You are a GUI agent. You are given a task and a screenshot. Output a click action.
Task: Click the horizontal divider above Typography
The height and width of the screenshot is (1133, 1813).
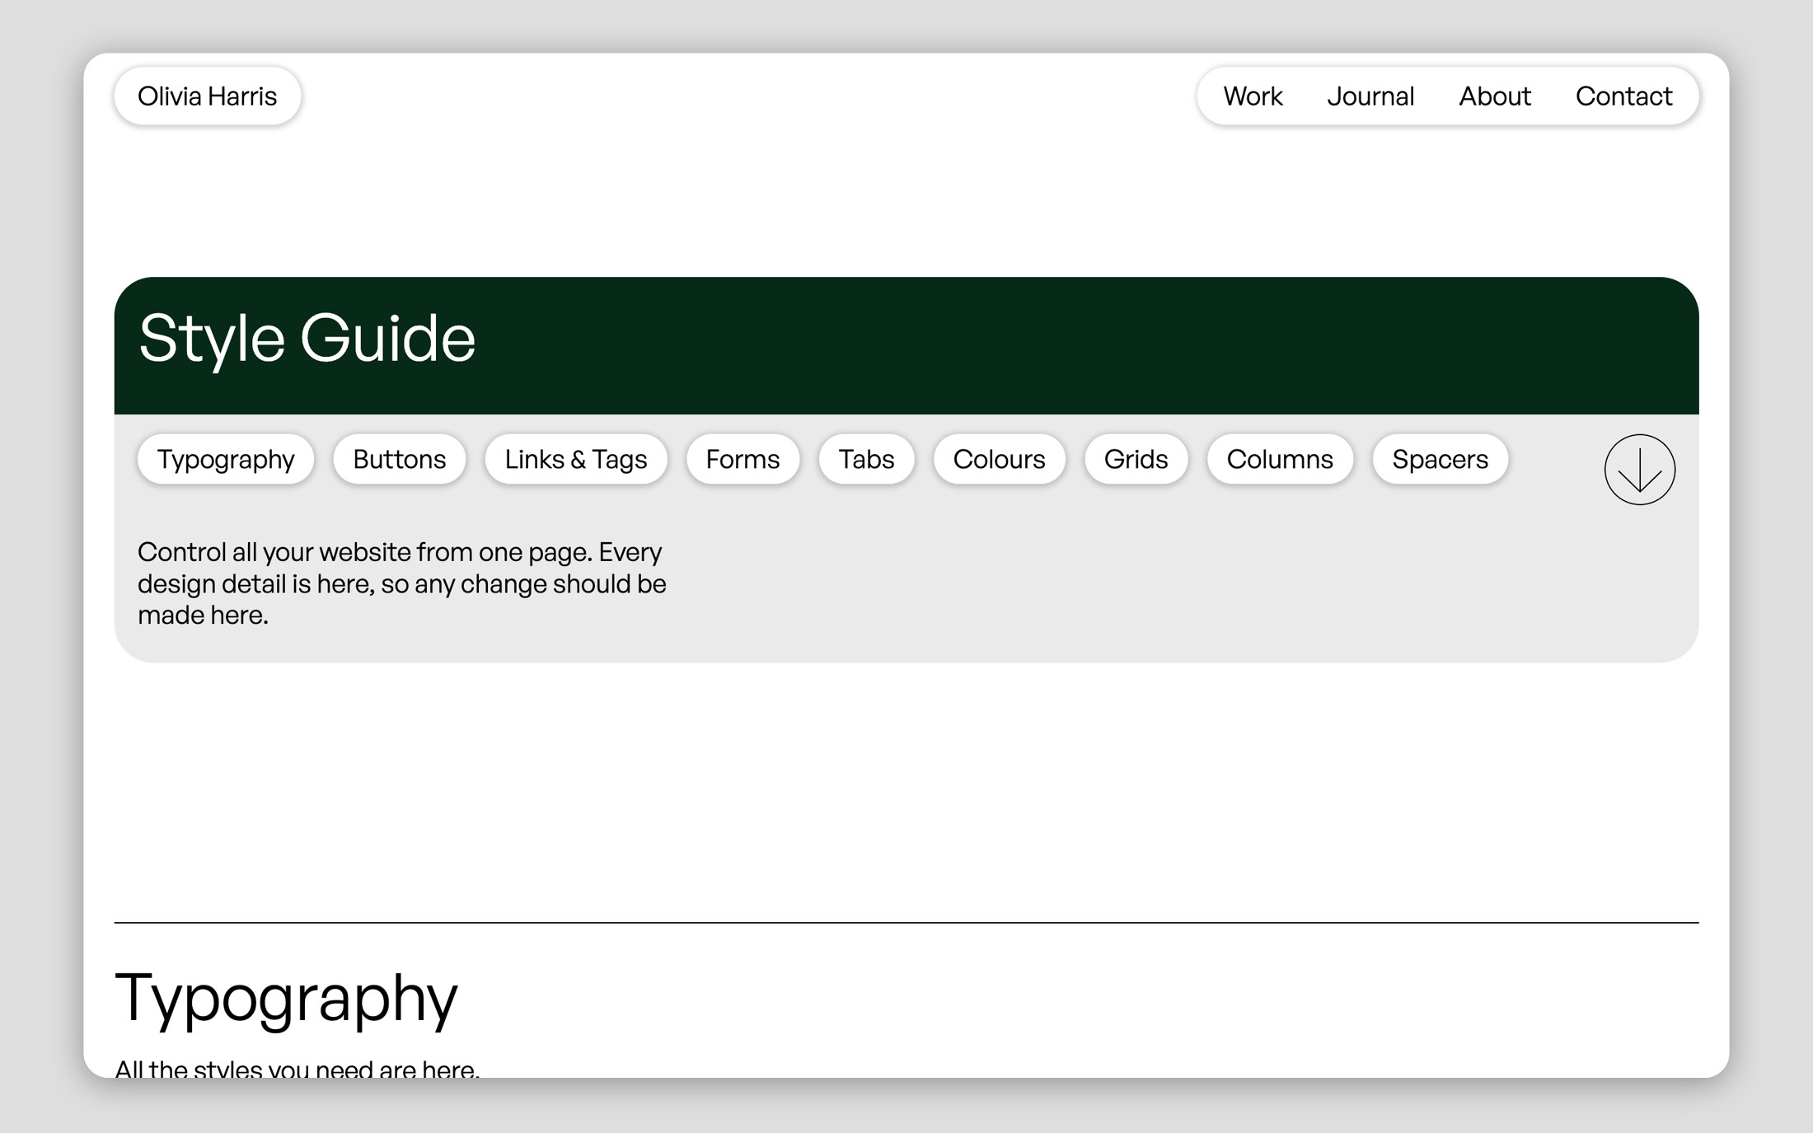point(906,922)
